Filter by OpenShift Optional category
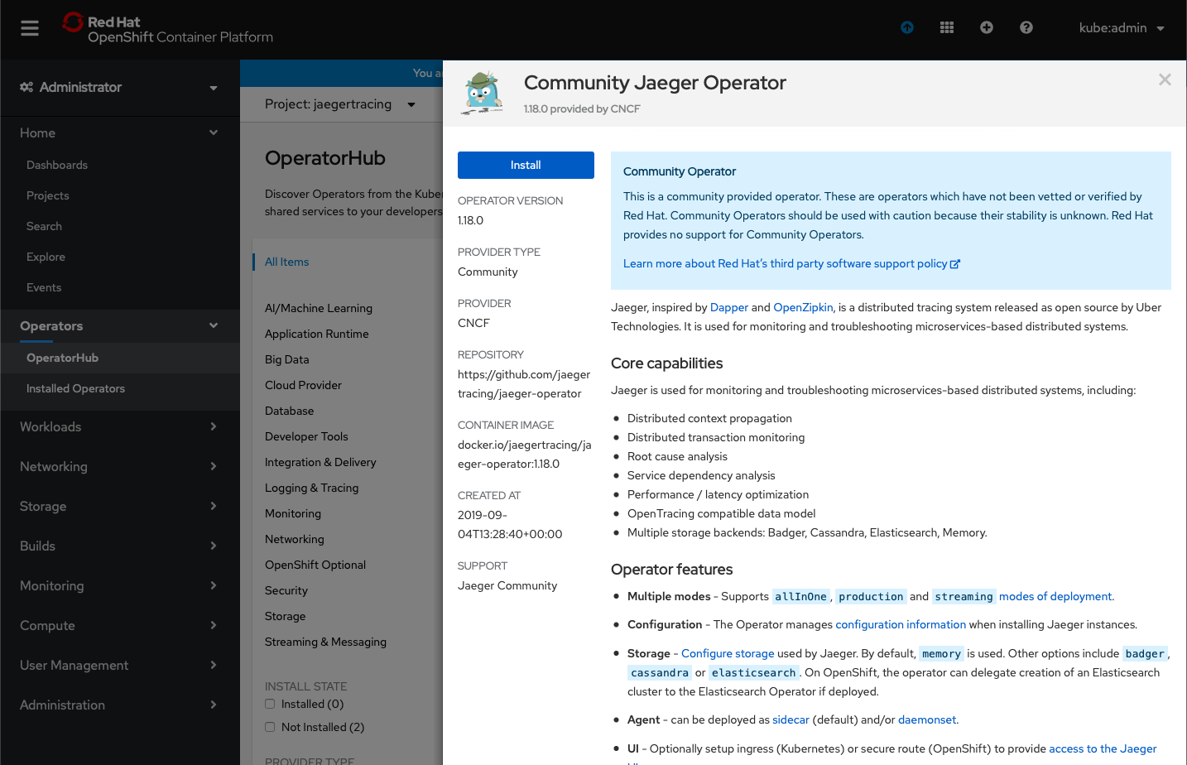 (x=315, y=565)
